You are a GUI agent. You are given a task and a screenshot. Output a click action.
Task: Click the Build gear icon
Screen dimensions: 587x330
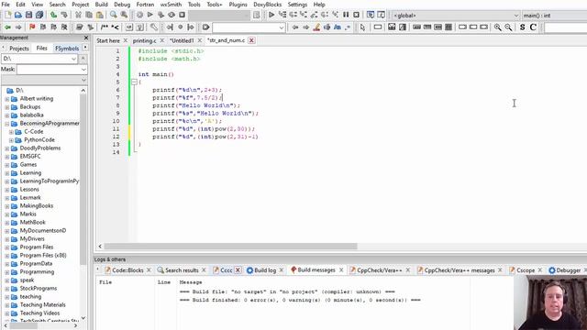[x=139, y=15]
